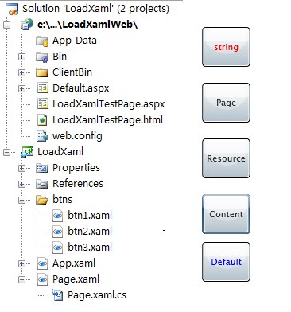Image resolution: width=291 pixels, height=312 pixels.
Task: Click the Default.aspx page icon
Action: (x=42, y=88)
